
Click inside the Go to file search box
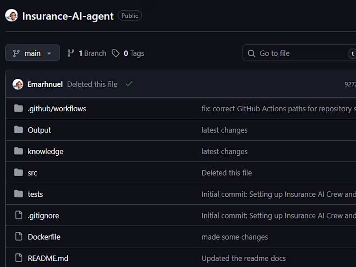coord(294,53)
